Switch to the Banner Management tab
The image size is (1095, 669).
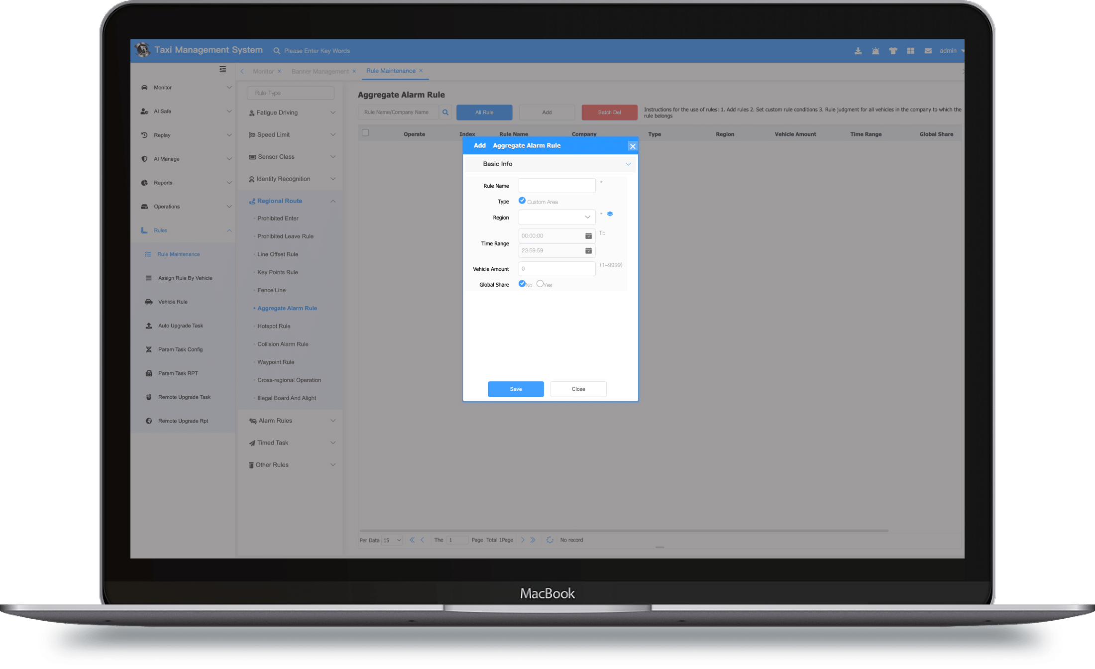pos(320,71)
